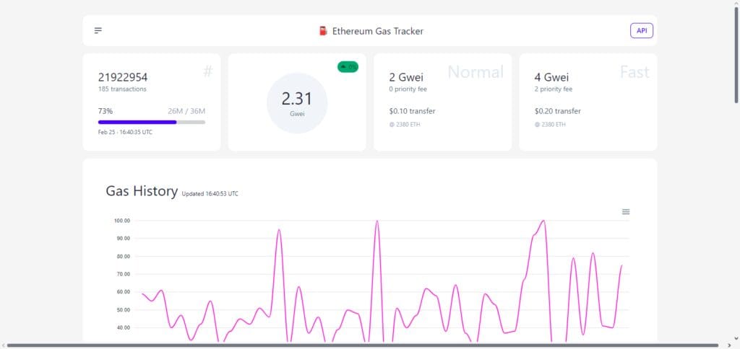Select the Fast 4 Gwei card
Screen dimensions: 740x349
point(588,102)
